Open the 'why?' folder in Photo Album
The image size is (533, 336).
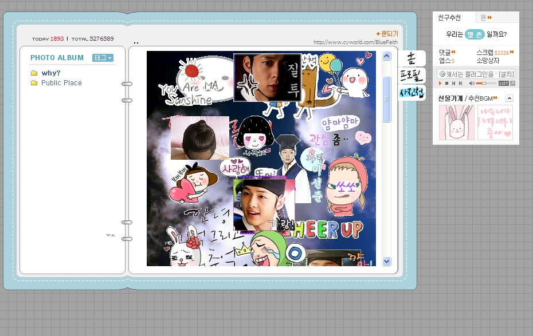point(50,73)
